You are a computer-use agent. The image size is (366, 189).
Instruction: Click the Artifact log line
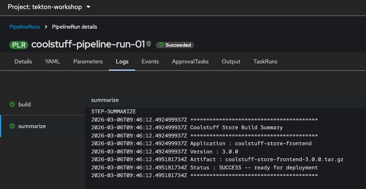click(x=217, y=160)
